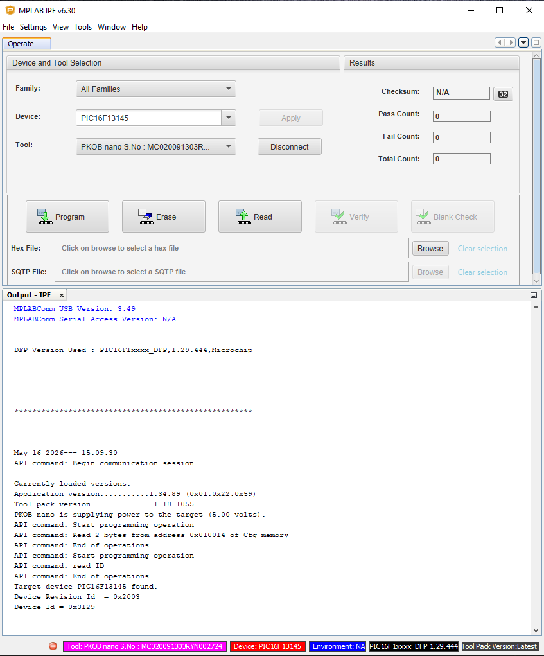544x656 pixels.
Task: Close the Output - IPE tab
Action: pos(62,295)
